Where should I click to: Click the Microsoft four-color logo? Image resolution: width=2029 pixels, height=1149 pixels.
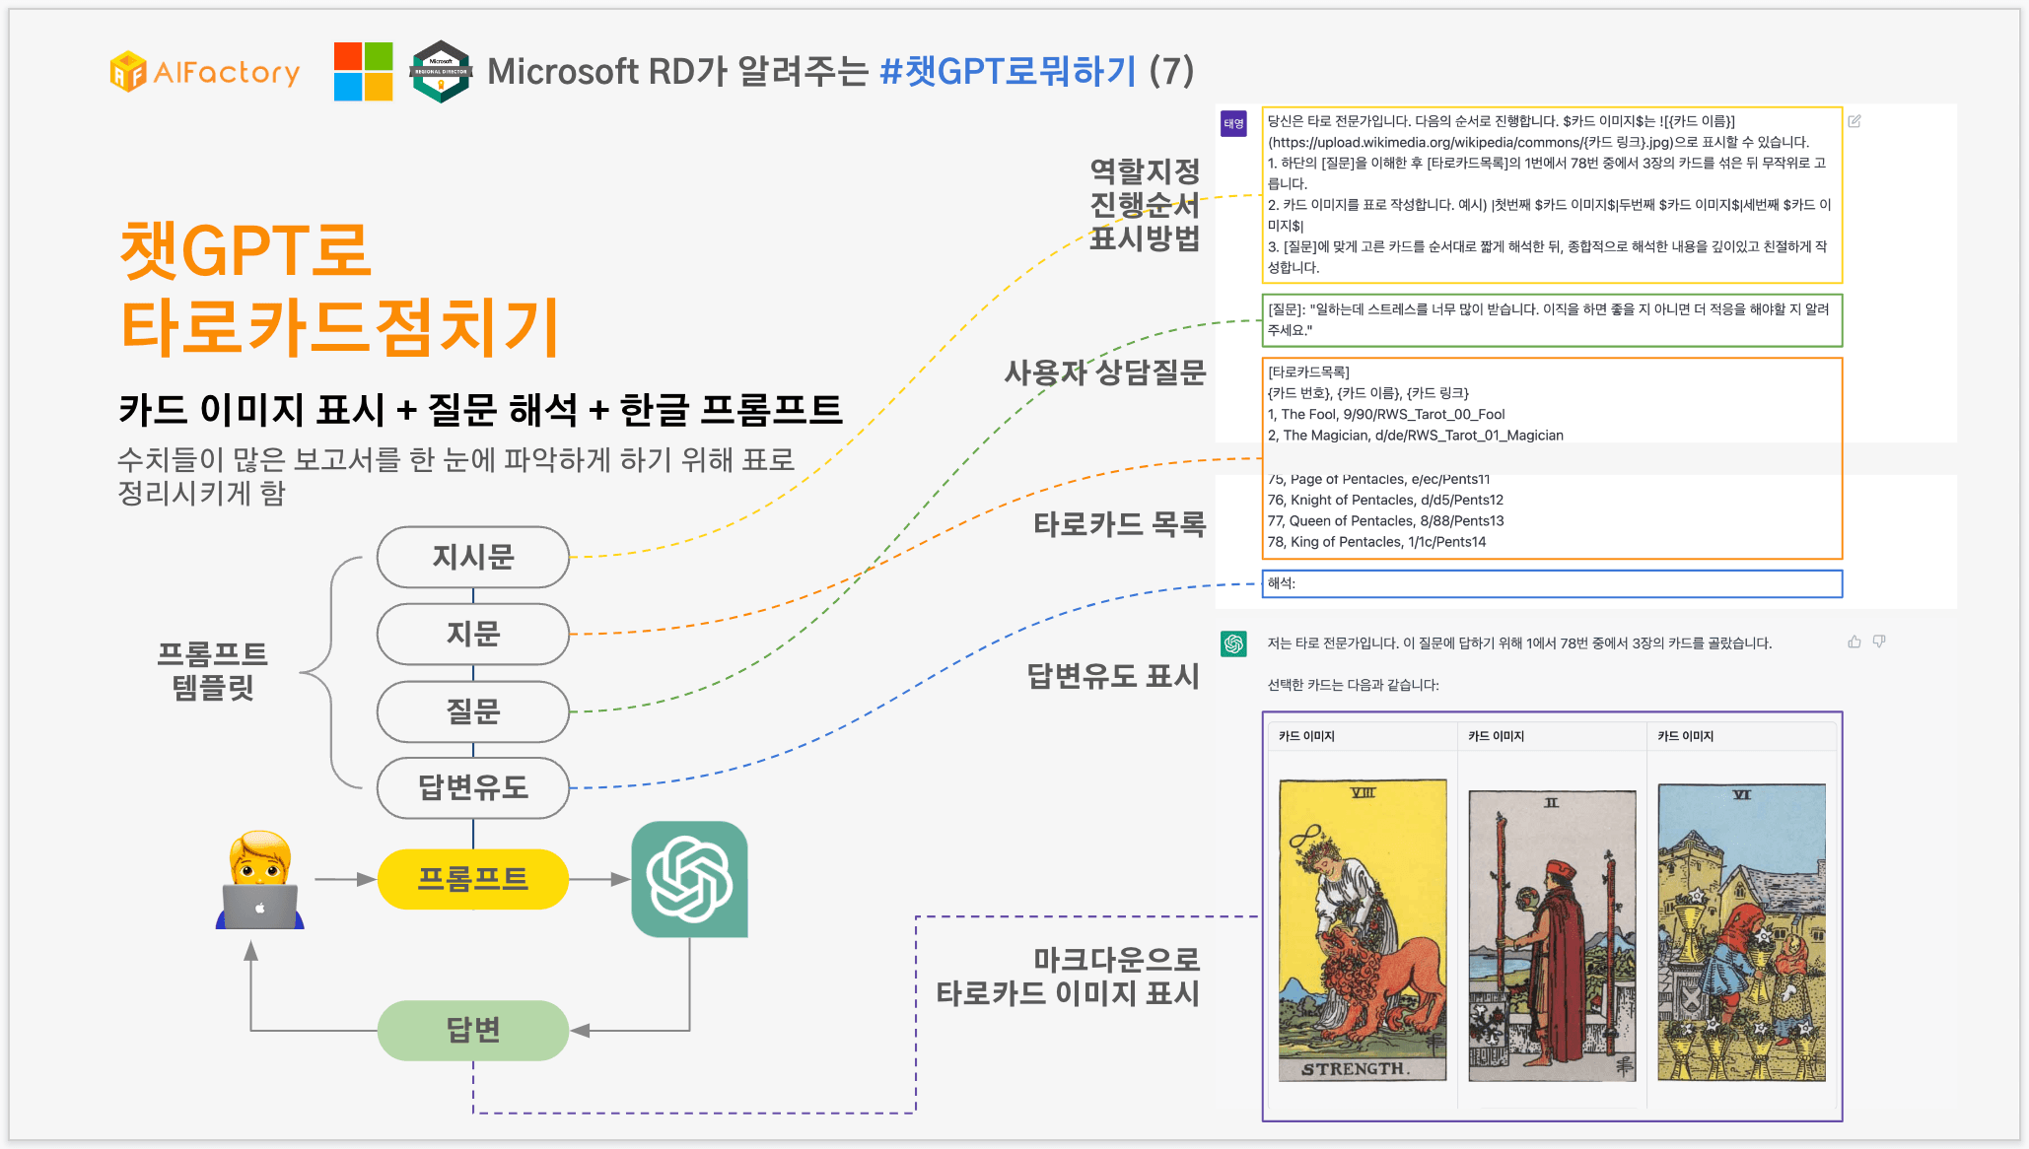(363, 71)
